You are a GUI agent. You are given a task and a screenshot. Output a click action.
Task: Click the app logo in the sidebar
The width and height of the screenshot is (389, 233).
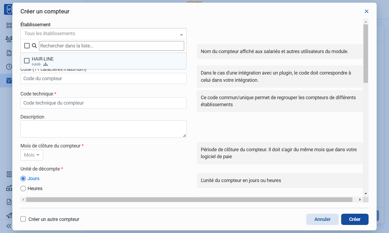coord(9,9)
